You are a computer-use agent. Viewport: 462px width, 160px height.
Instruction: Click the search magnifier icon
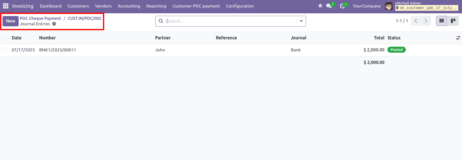click(161, 21)
